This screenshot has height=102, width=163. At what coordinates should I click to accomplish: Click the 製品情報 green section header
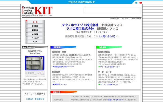coord(109,47)
